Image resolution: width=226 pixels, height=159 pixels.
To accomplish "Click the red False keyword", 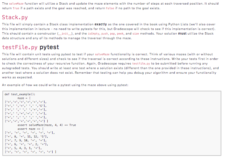I will (110, 8).
